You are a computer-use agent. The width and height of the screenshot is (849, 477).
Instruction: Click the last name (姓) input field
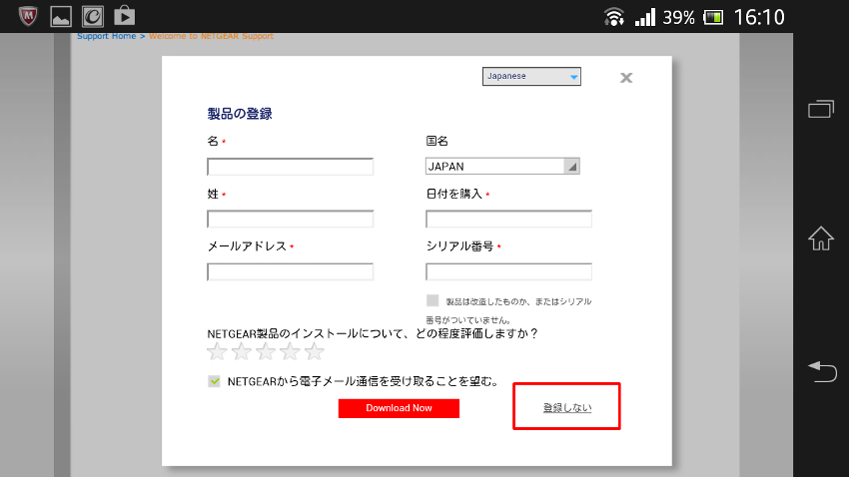pos(291,219)
